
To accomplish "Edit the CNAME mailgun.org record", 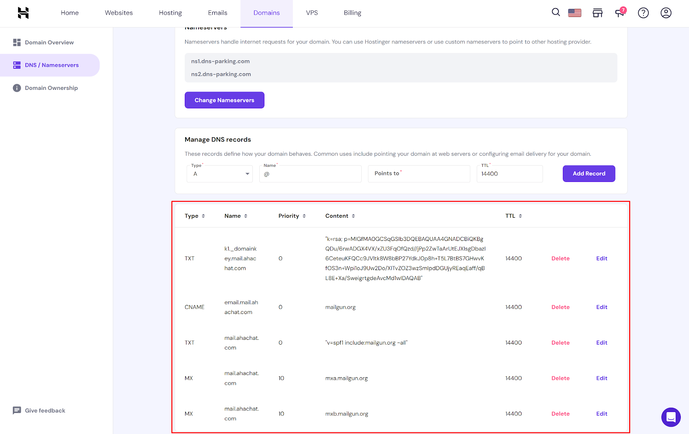I will click(602, 307).
